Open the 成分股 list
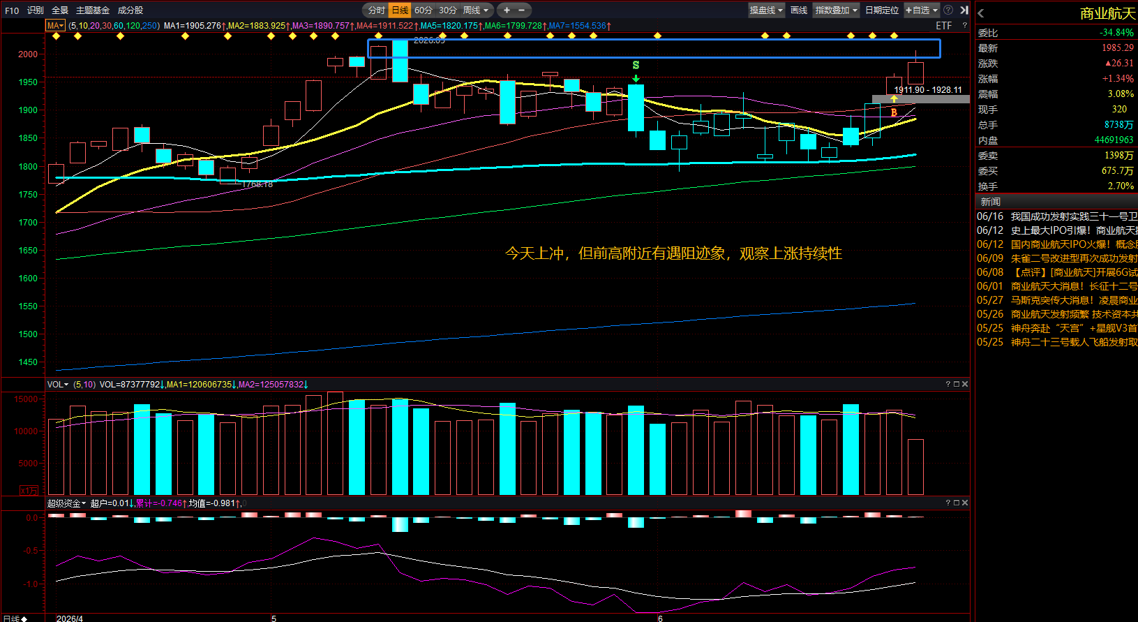 coord(130,10)
